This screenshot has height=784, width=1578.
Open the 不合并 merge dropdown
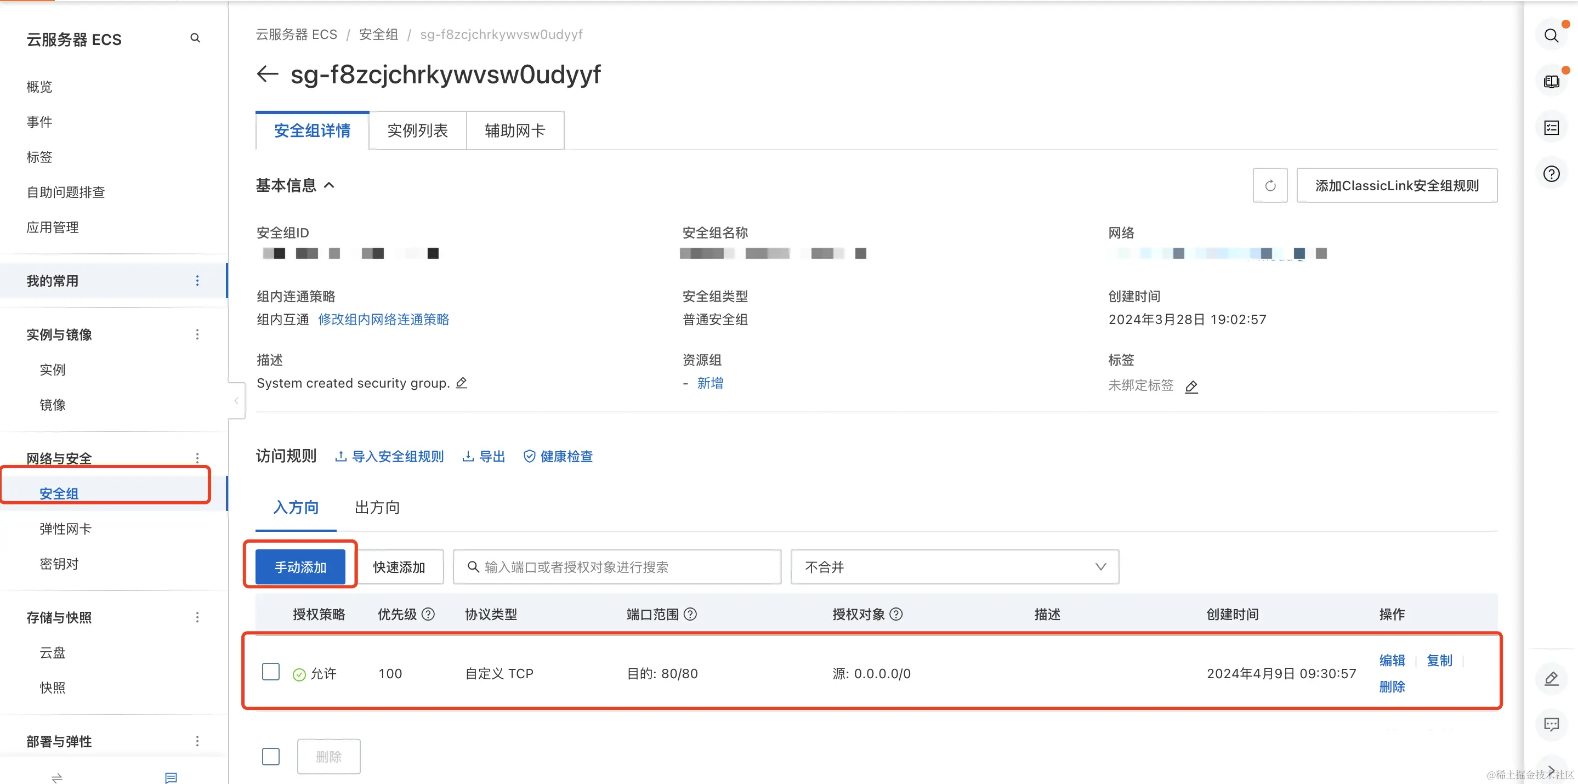pos(955,567)
